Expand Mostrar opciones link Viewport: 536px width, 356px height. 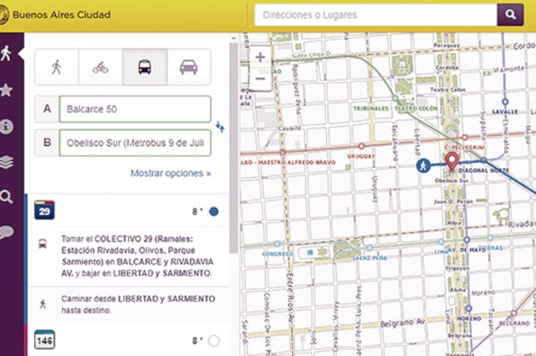point(170,174)
